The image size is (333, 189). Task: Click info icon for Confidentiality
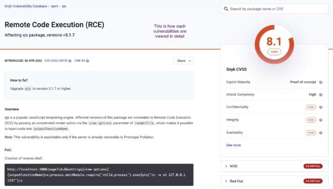point(321,107)
